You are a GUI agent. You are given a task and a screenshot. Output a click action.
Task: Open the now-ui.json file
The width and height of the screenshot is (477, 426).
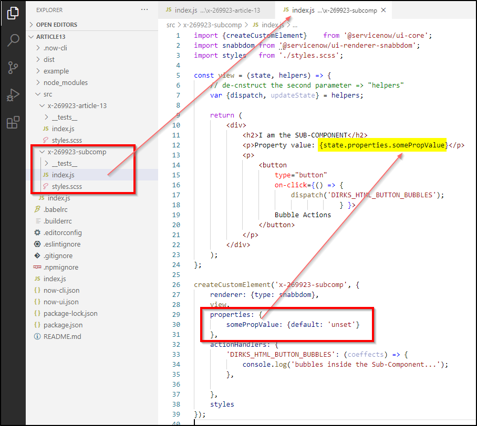coord(61,302)
